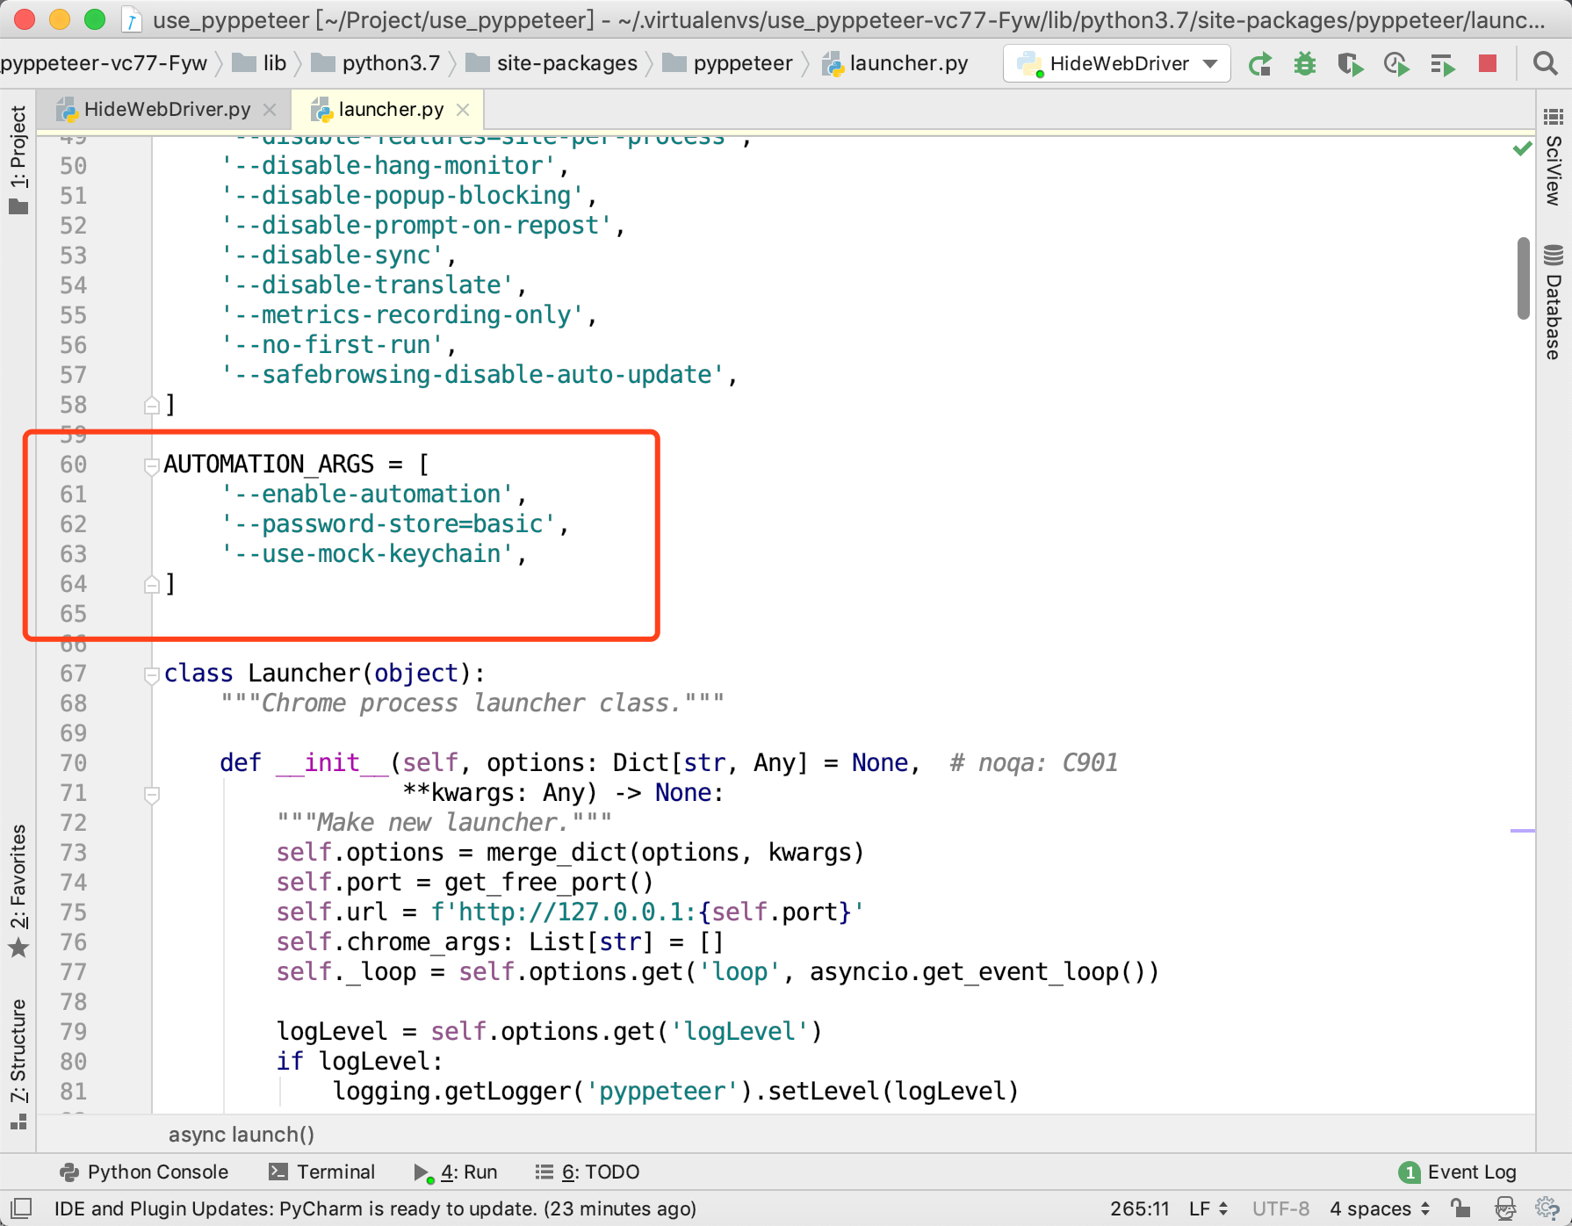Viewport: 1572px width, 1226px height.
Task: Change line separator LF in status bar
Action: click(1208, 1209)
